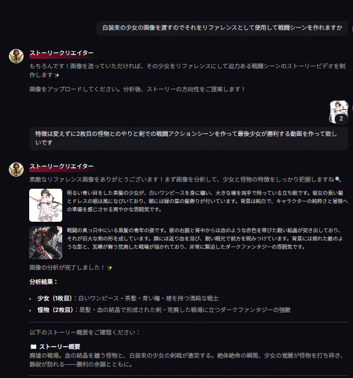The height and width of the screenshot is (378, 353).
Task: Click the description text beside the monster thumbnail
Action: [x=205, y=238]
